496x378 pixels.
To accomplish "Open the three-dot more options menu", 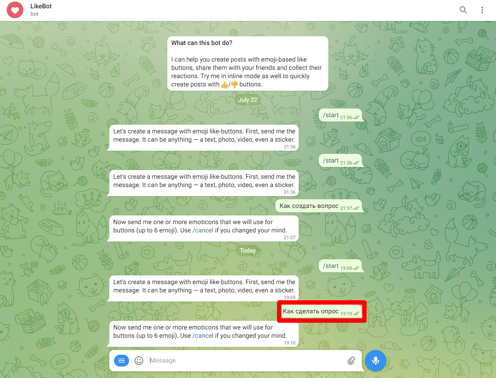I will point(482,10).
